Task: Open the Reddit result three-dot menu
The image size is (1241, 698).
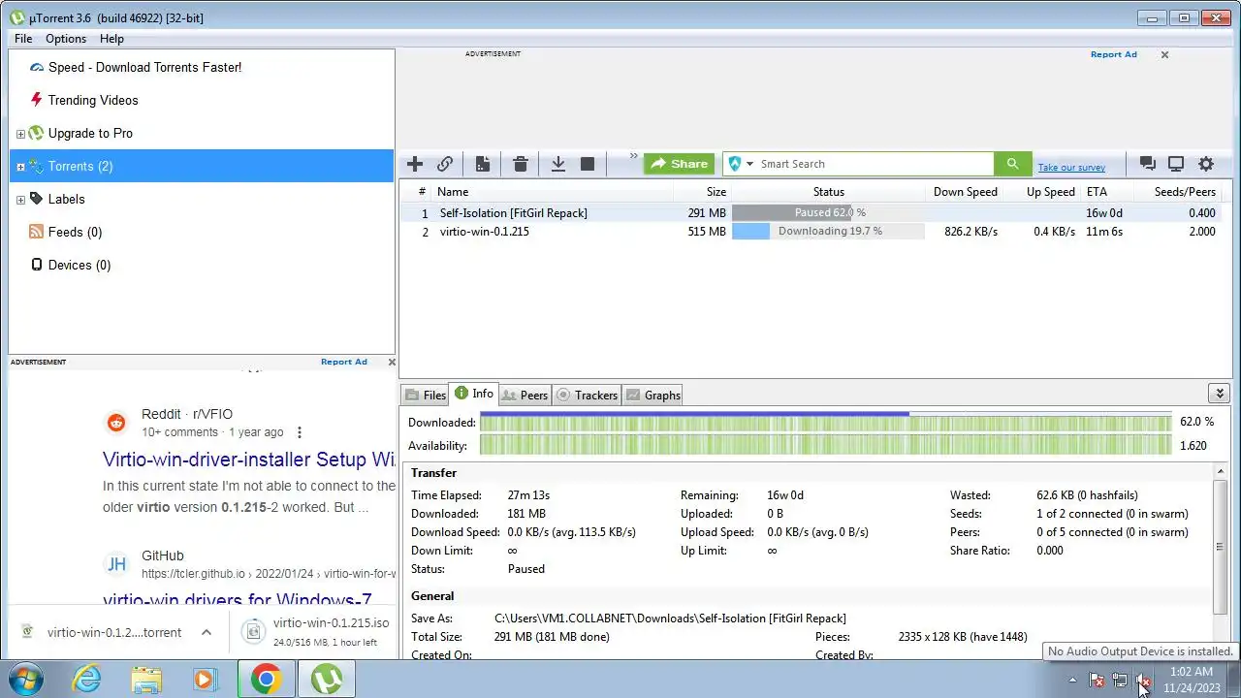Action: [x=300, y=432]
